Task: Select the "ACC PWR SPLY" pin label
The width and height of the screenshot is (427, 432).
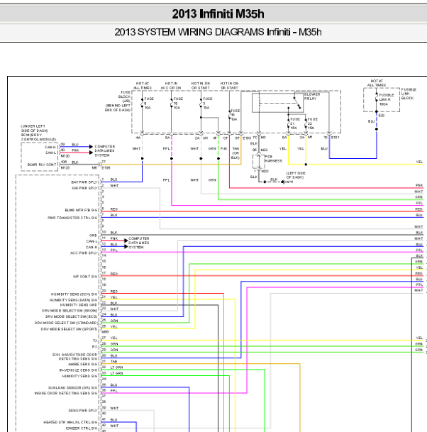Action: pyautogui.click(x=84, y=253)
